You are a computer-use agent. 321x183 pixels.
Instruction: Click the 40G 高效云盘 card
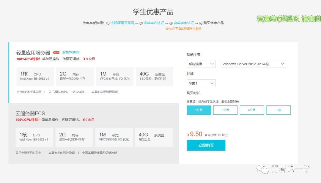pyautogui.click(x=154, y=137)
